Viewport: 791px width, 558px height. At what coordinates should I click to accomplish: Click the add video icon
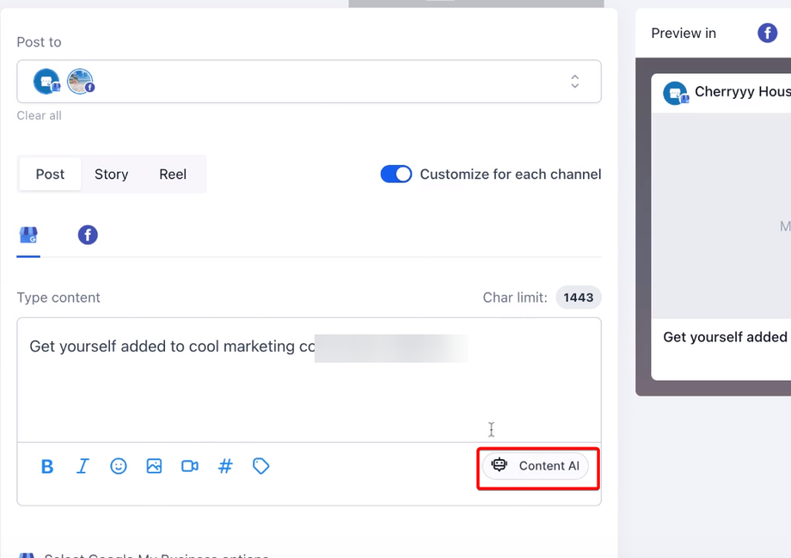[190, 466]
